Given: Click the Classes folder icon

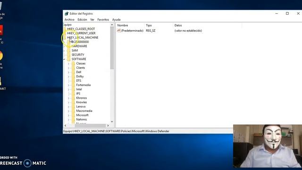Looking at the screenshot, I should [x=73, y=63].
